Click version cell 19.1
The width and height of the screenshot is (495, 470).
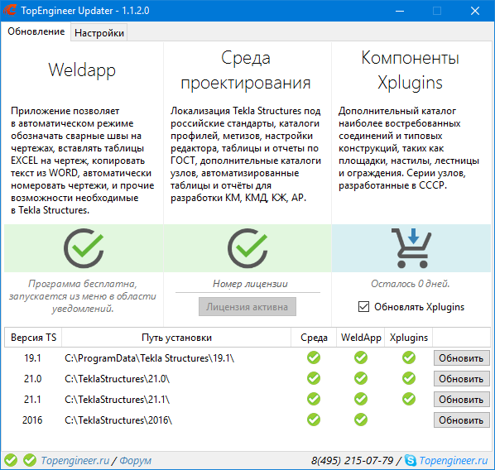pos(32,358)
